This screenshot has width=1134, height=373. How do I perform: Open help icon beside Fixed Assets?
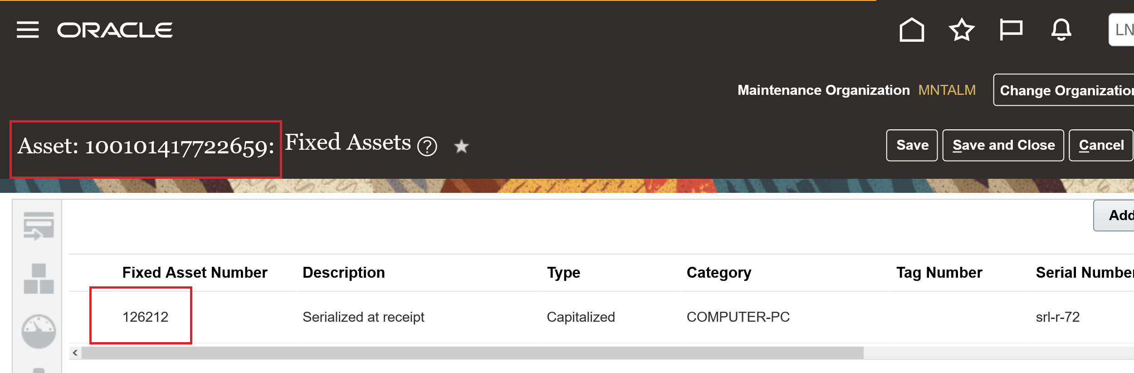[427, 147]
